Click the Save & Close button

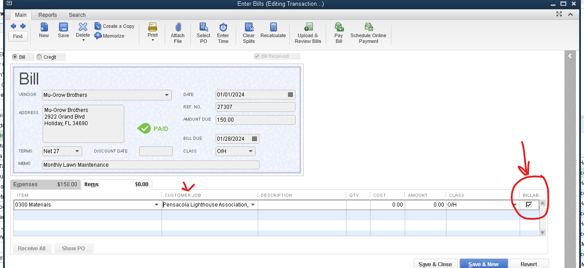435,264
